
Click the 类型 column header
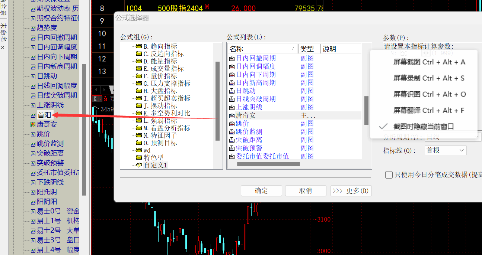(309, 49)
